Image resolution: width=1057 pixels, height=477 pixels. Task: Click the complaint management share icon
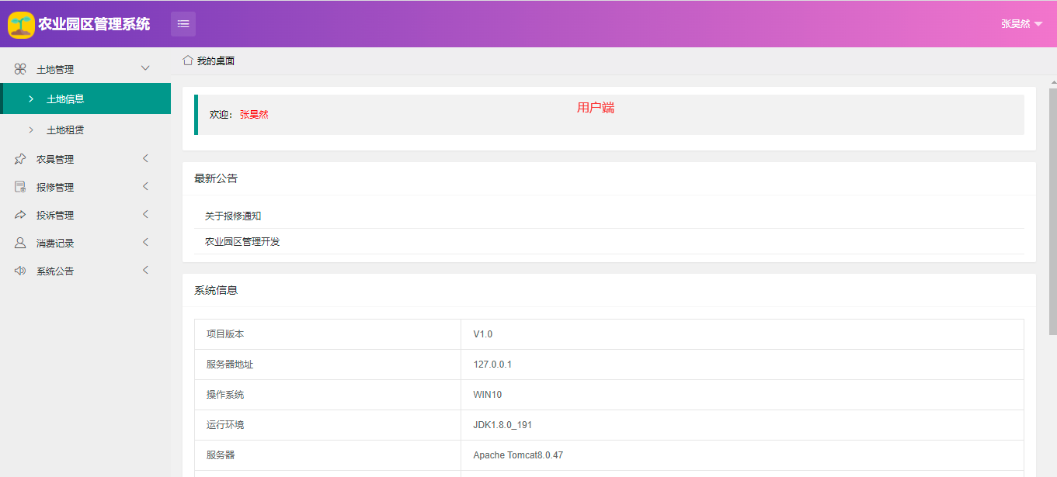click(x=20, y=215)
